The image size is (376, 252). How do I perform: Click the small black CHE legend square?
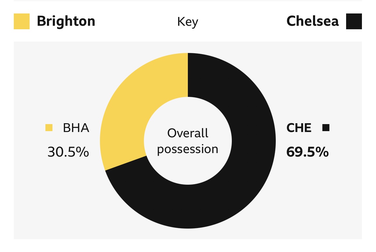(x=326, y=128)
